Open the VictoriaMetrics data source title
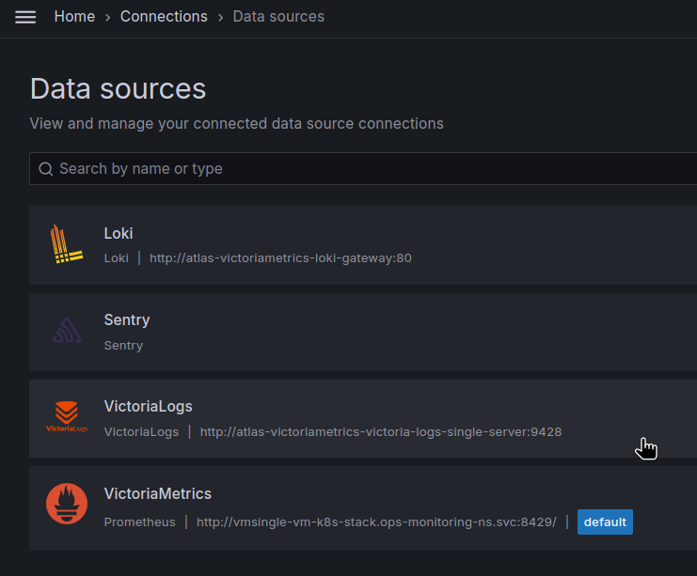The height and width of the screenshot is (576, 697). (158, 494)
